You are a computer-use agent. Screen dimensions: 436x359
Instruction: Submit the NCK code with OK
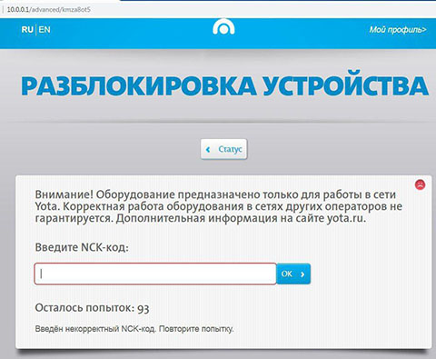[293, 274]
